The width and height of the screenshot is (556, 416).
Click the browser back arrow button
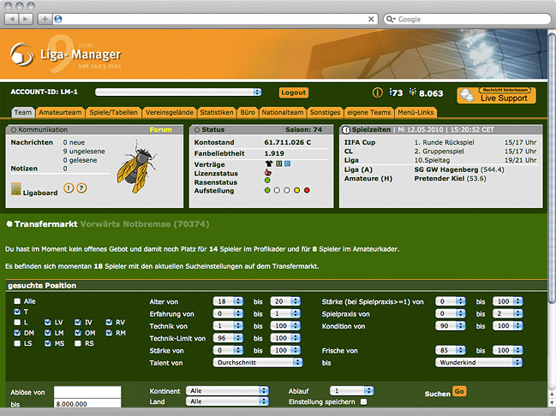(12, 19)
